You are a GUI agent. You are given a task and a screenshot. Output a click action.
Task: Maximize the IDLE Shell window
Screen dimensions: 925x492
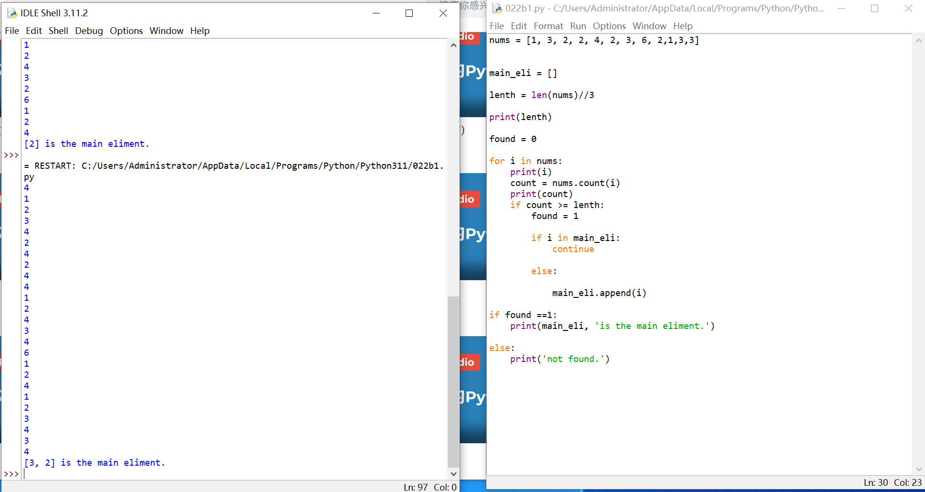click(409, 13)
